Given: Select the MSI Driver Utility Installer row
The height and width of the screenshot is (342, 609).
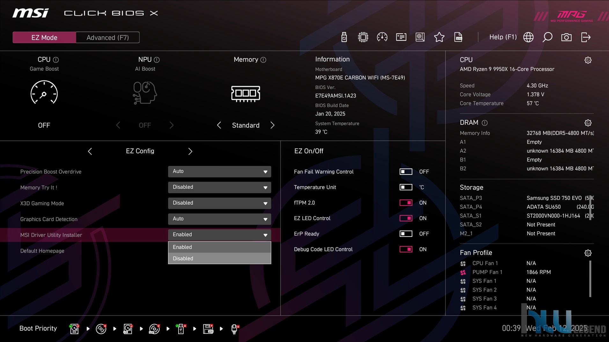Looking at the screenshot, I should [140, 235].
